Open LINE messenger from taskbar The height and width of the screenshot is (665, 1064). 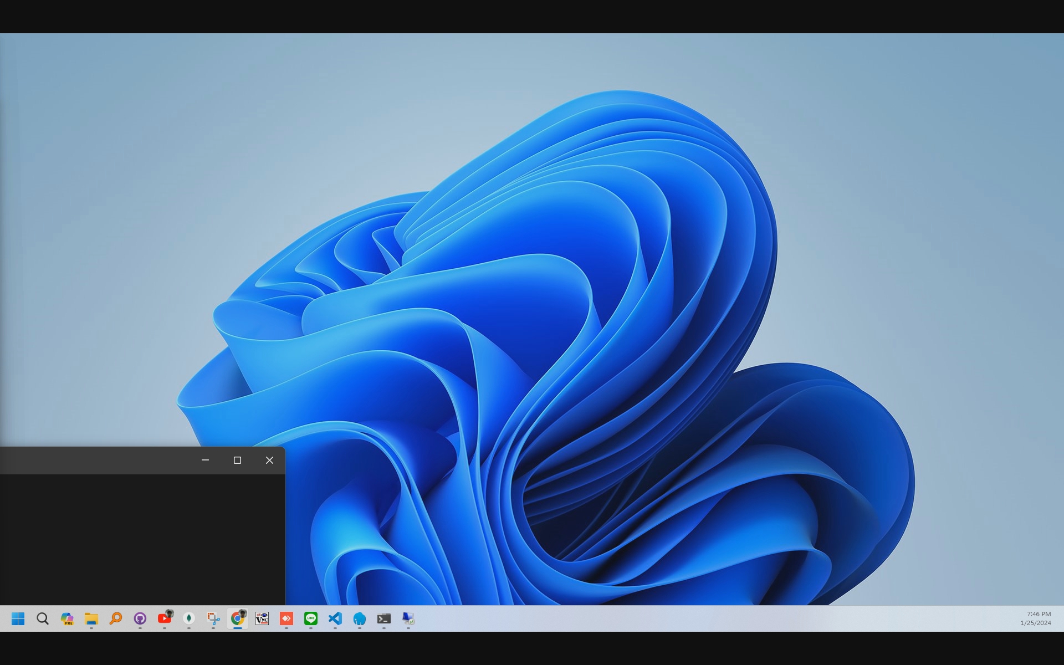pos(311,618)
